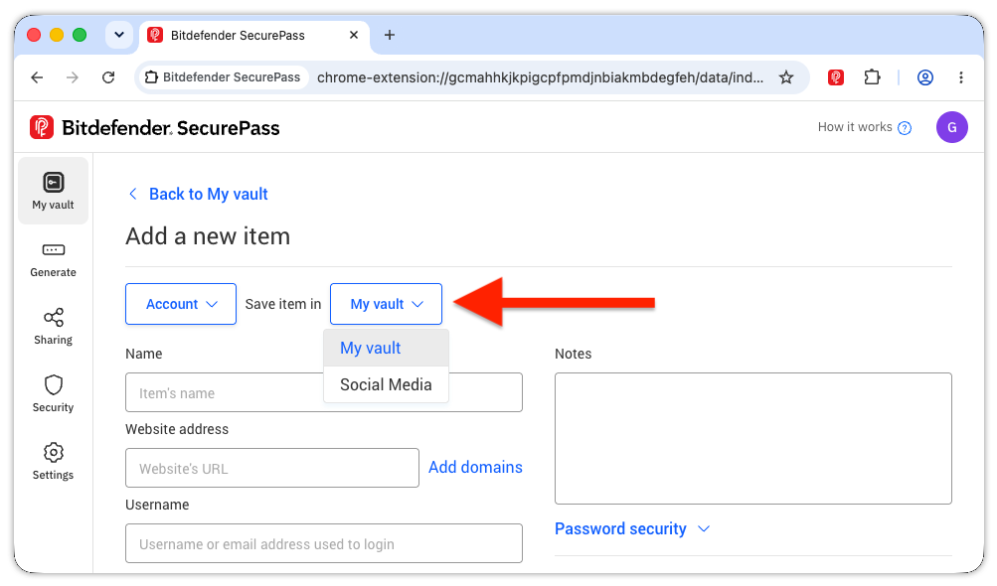
Task: Reload the page with the refresh button
Action: (108, 77)
